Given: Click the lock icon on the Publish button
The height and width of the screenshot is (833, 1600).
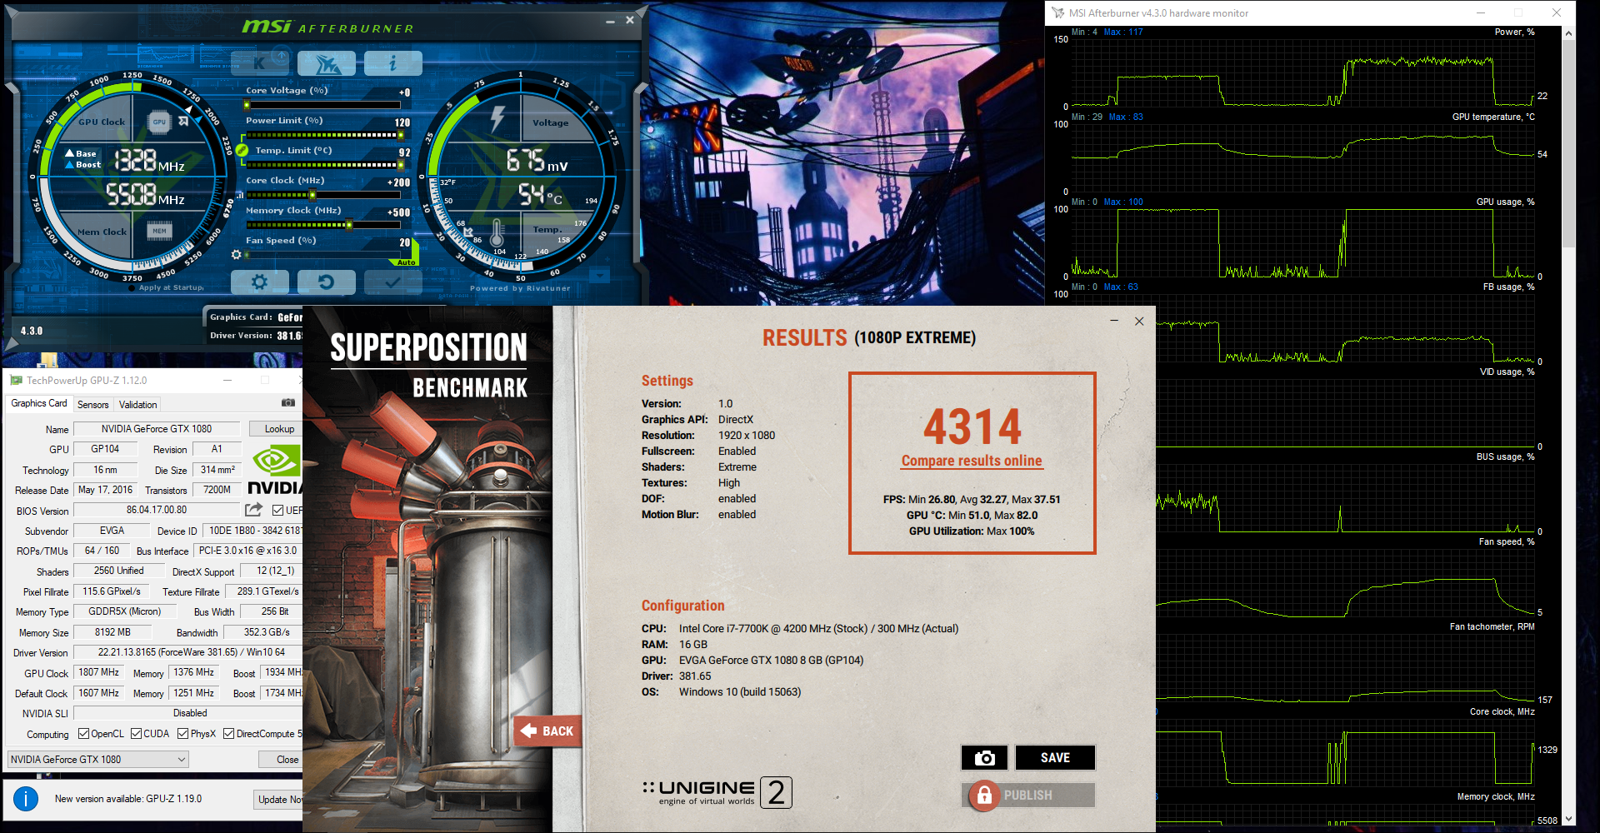Looking at the screenshot, I should pyautogui.click(x=984, y=796).
